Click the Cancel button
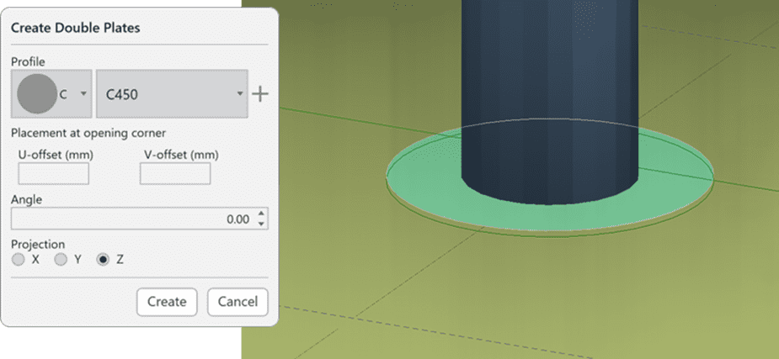The image size is (779, 359). coord(237,302)
